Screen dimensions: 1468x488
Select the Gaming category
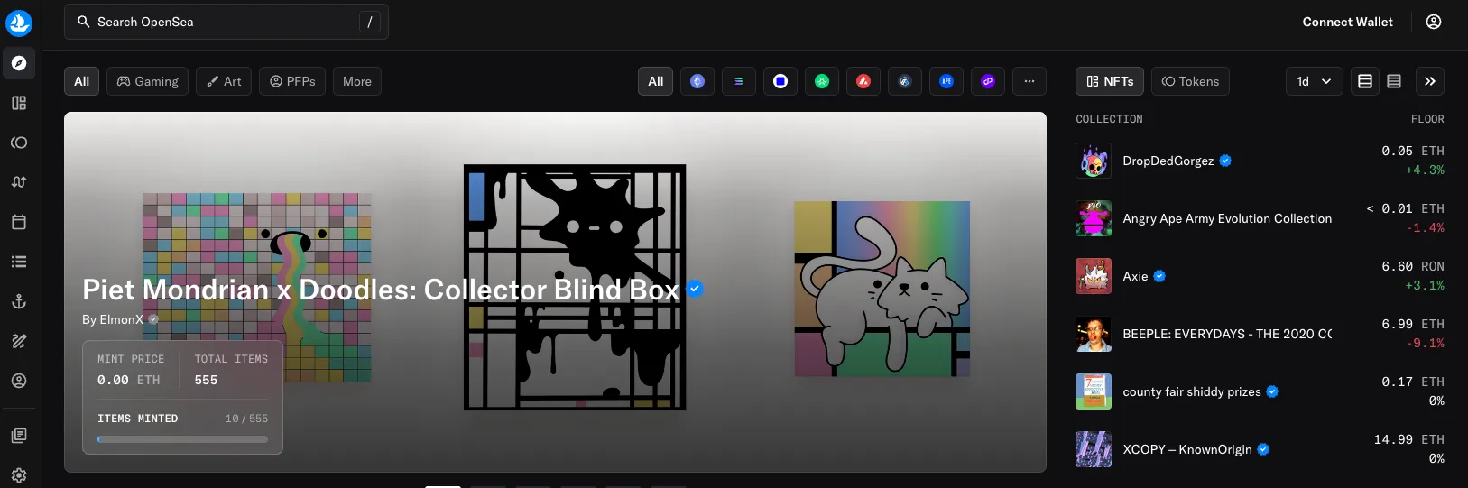point(148,81)
